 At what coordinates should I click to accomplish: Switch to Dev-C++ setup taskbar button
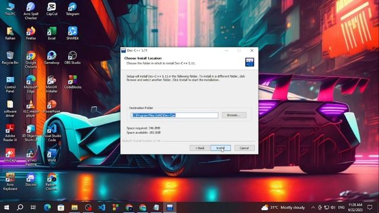point(170,208)
